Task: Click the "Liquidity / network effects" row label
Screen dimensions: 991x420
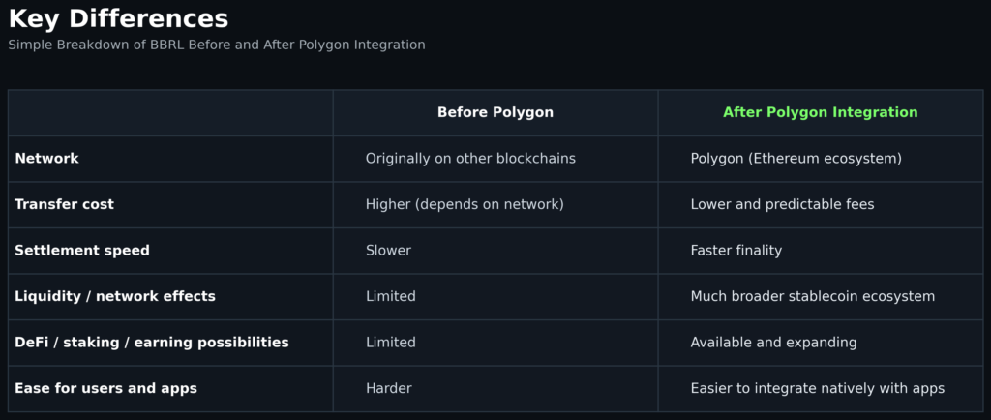Action: coord(115,296)
